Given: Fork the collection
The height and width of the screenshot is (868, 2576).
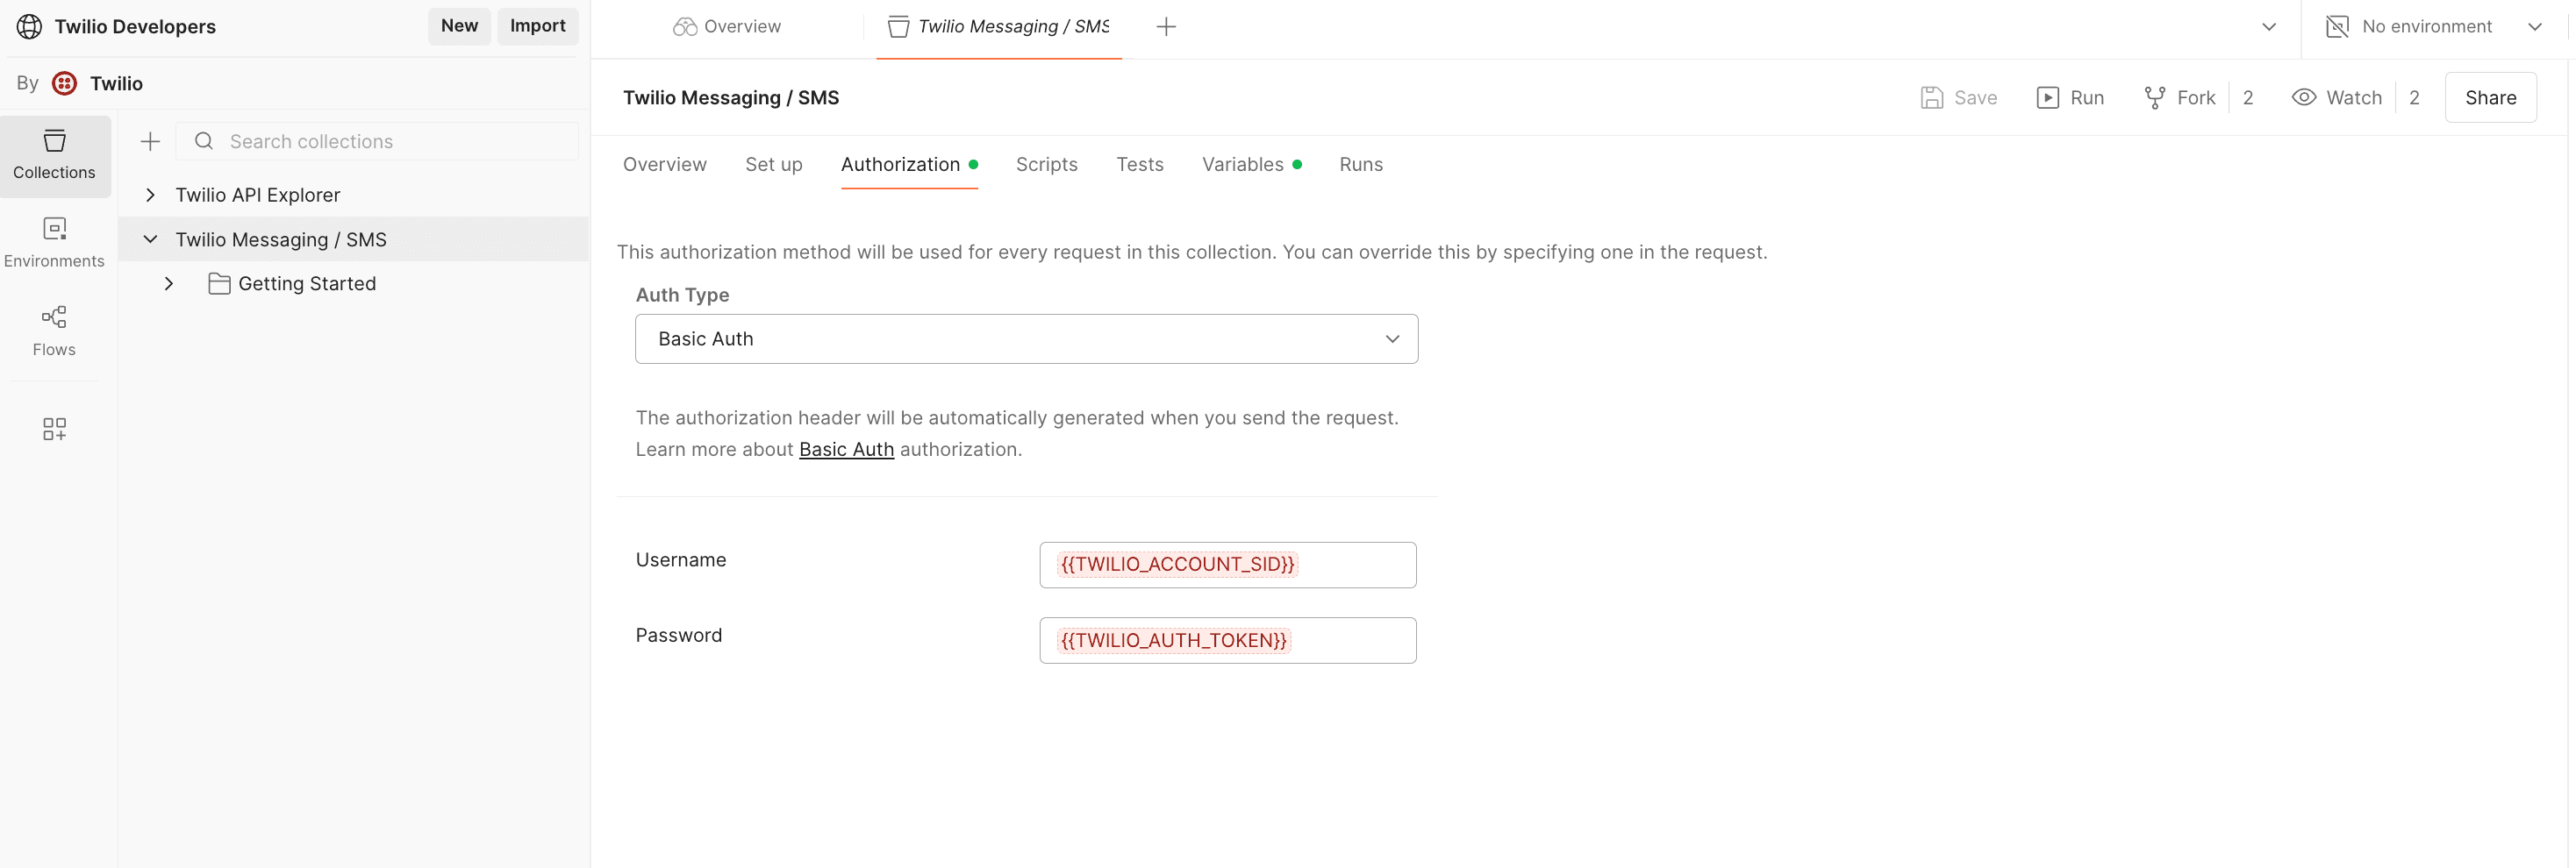Looking at the screenshot, I should point(2179,97).
